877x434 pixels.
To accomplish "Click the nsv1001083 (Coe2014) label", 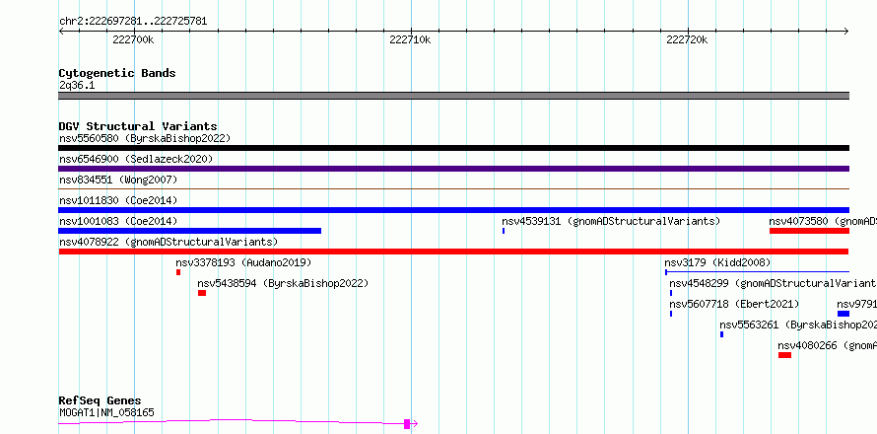I will tap(118, 221).
